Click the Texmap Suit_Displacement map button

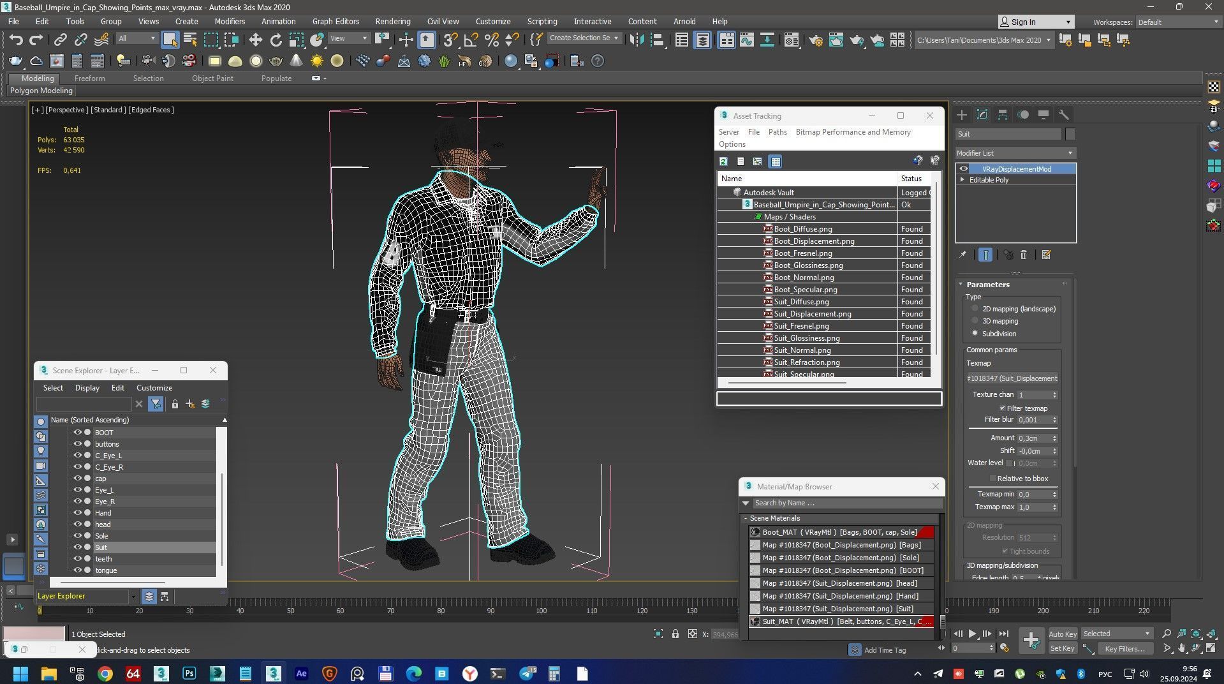click(1012, 378)
